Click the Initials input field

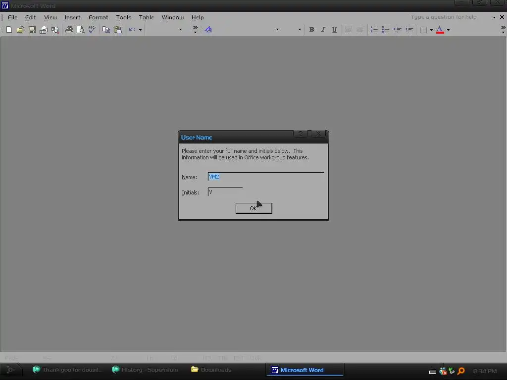pos(225,192)
